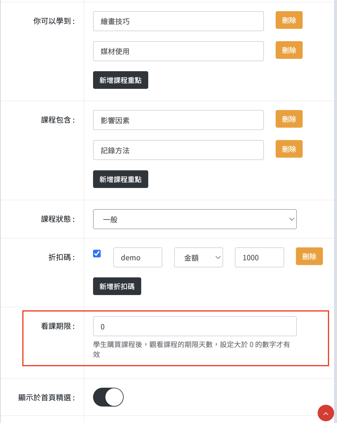Select the 記錄方法 input box
This screenshot has width=337, height=423.
(178, 150)
